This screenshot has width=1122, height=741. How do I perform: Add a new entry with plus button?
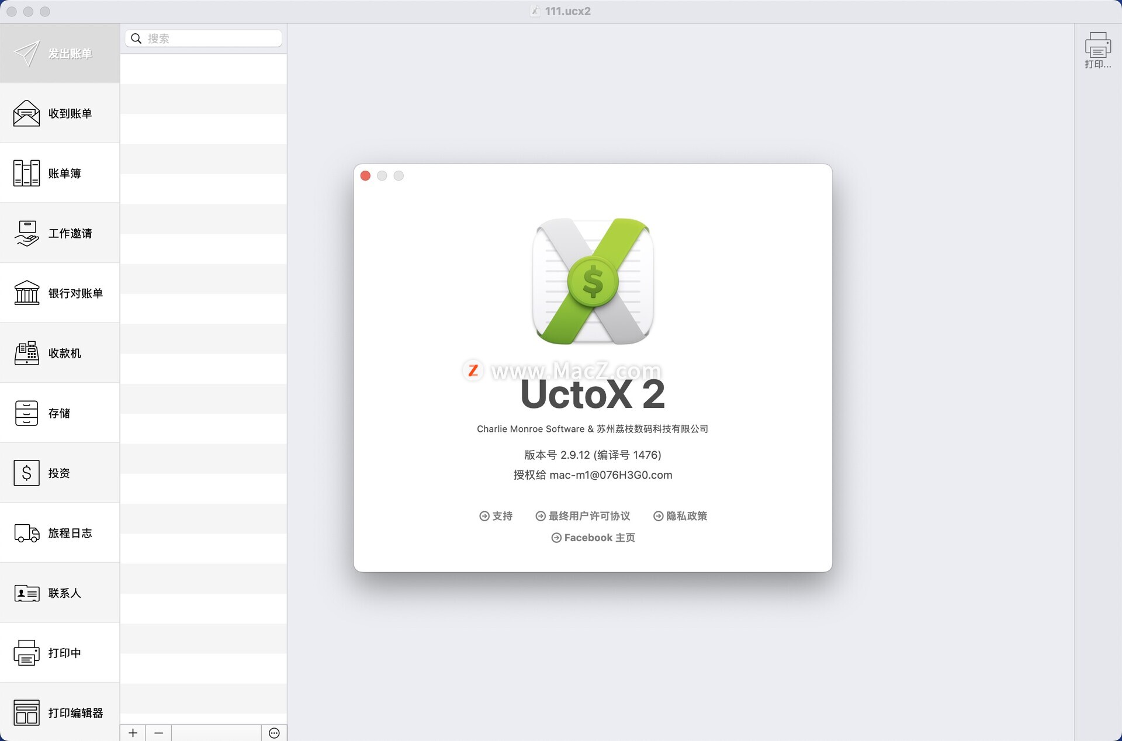pyautogui.click(x=133, y=733)
